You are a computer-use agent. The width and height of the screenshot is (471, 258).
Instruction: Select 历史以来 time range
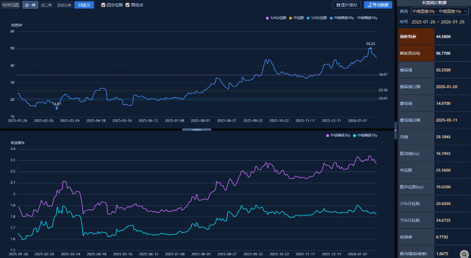coord(64,5)
